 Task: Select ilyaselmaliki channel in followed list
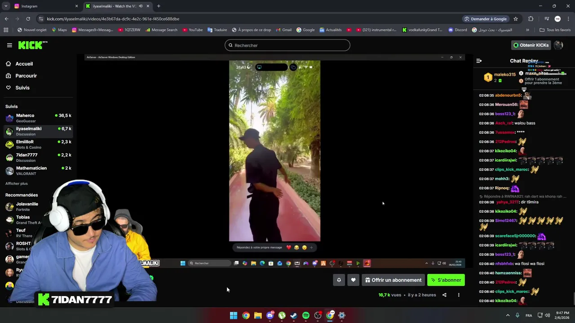pyautogui.click(x=39, y=131)
